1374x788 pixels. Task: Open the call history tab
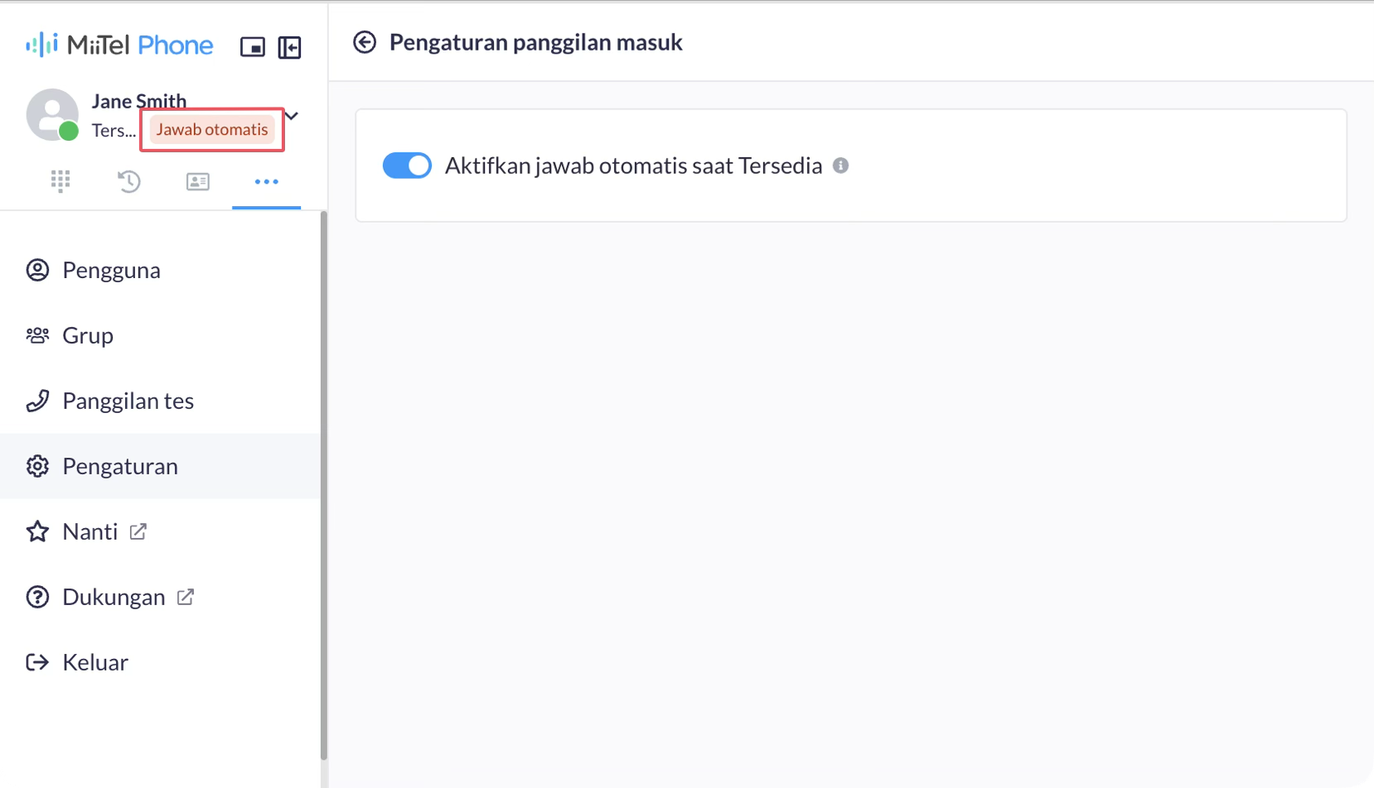click(129, 181)
